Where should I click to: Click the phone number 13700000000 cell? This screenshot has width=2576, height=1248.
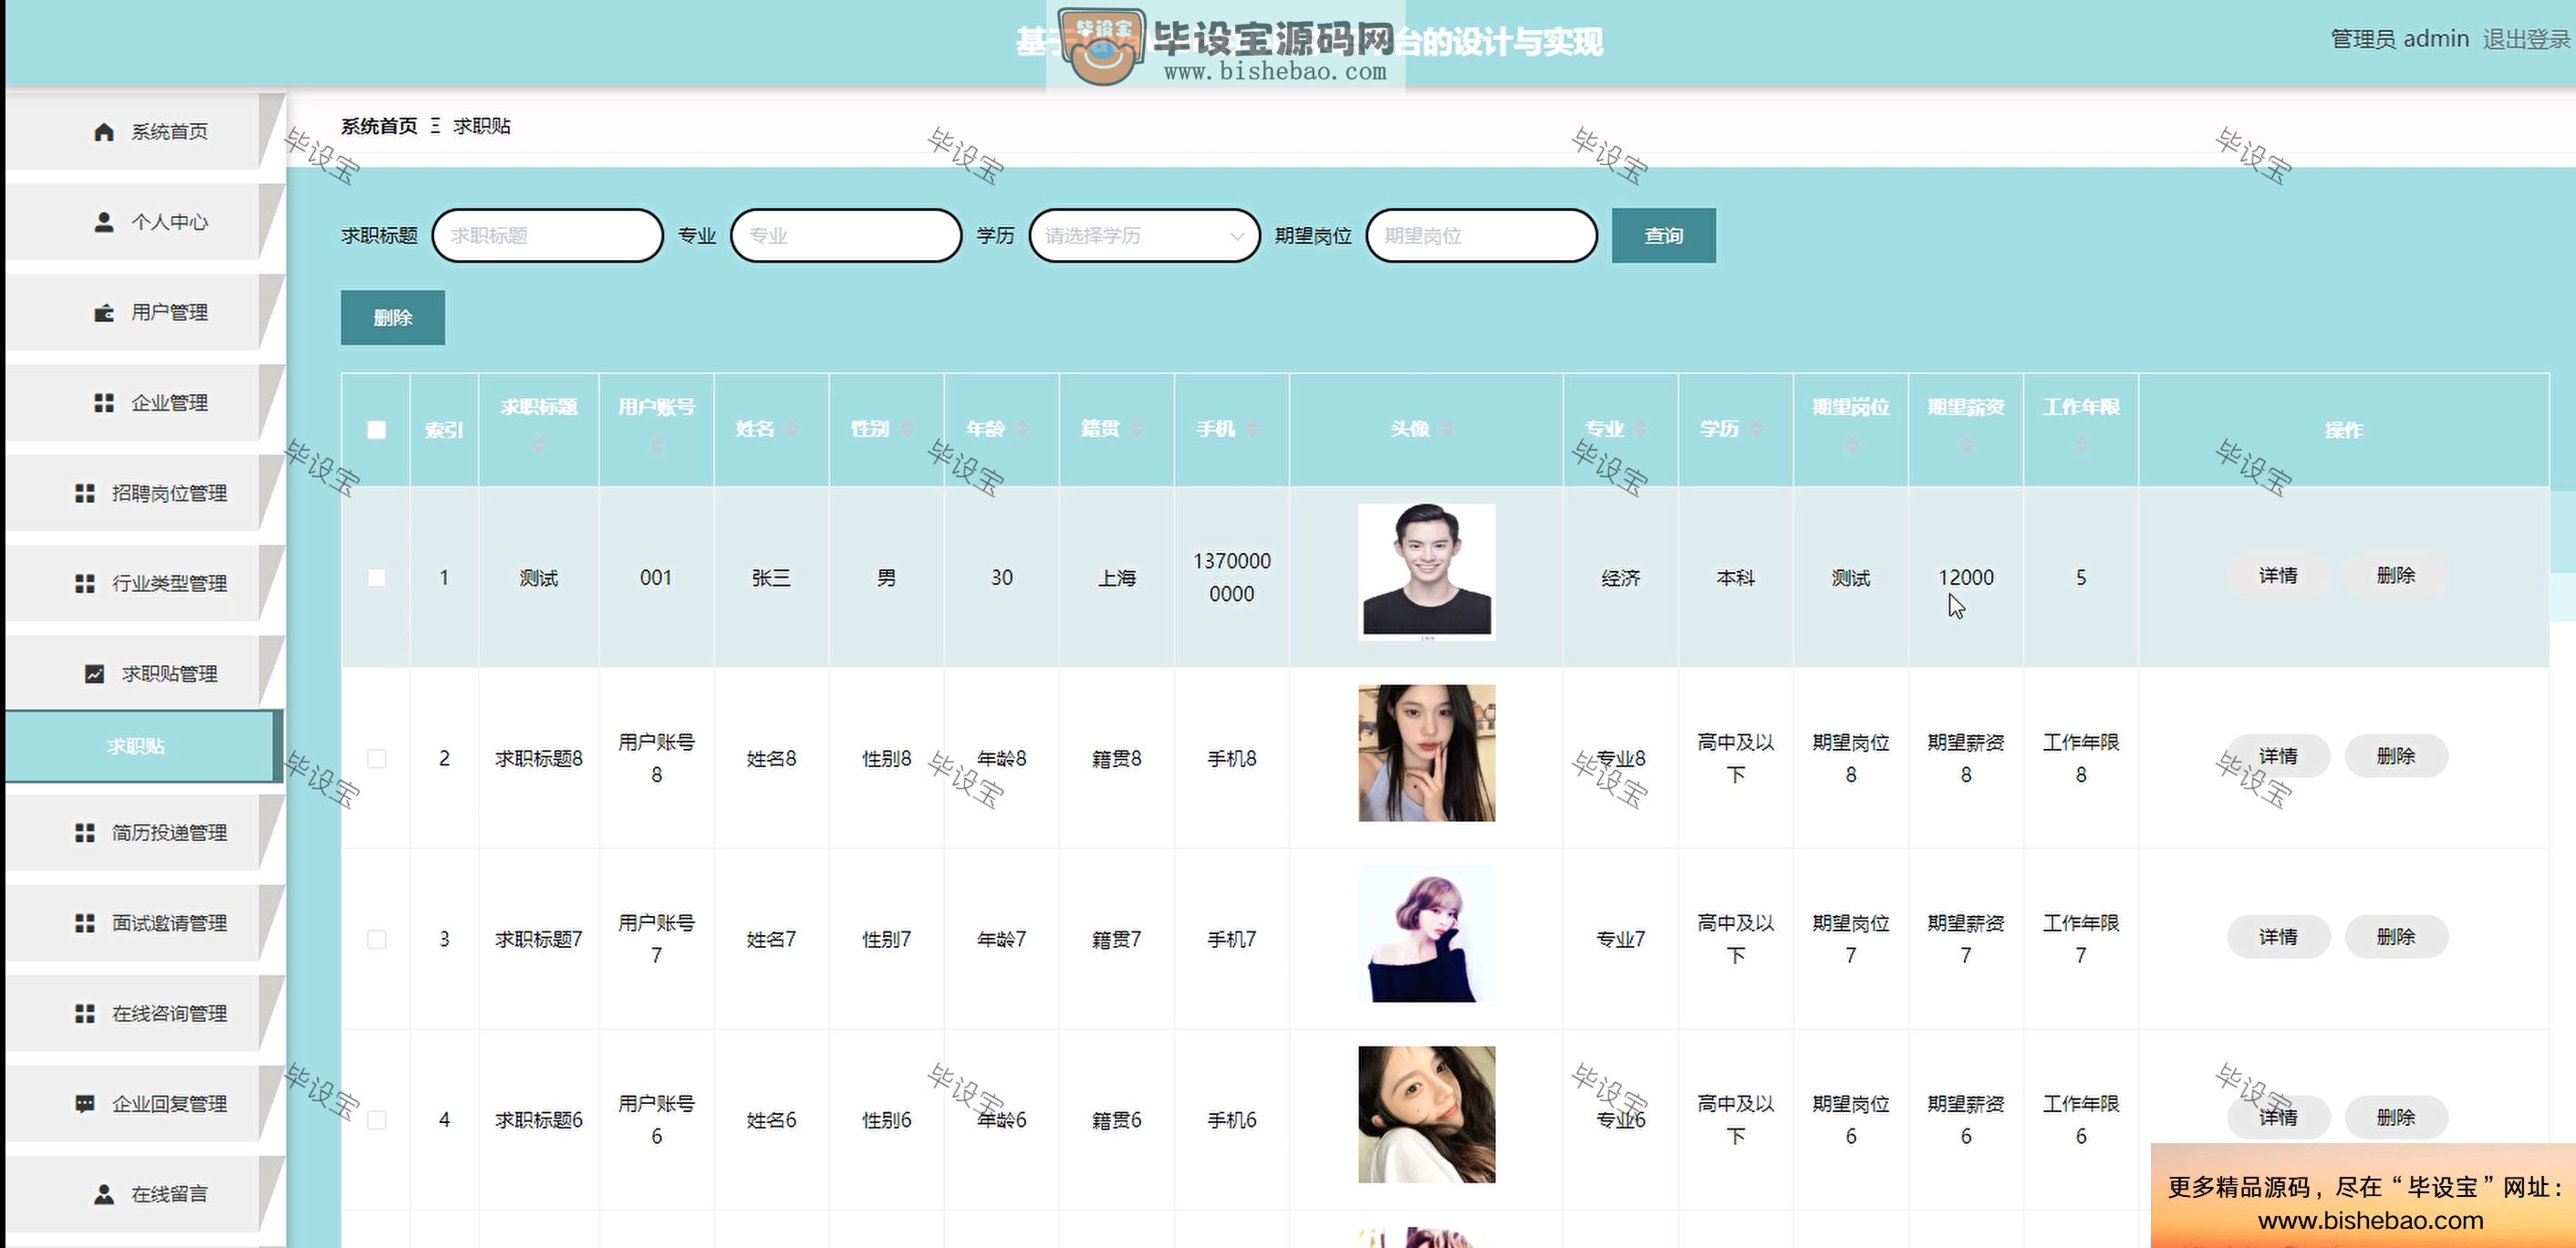pos(1232,578)
